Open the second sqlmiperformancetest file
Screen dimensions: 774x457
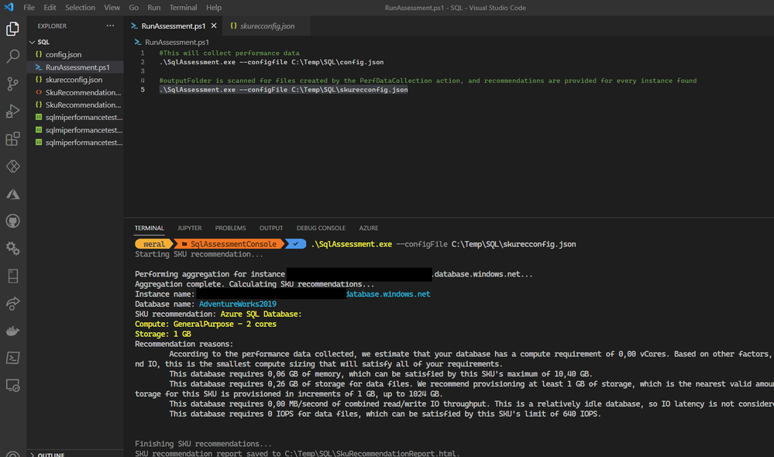[75, 130]
